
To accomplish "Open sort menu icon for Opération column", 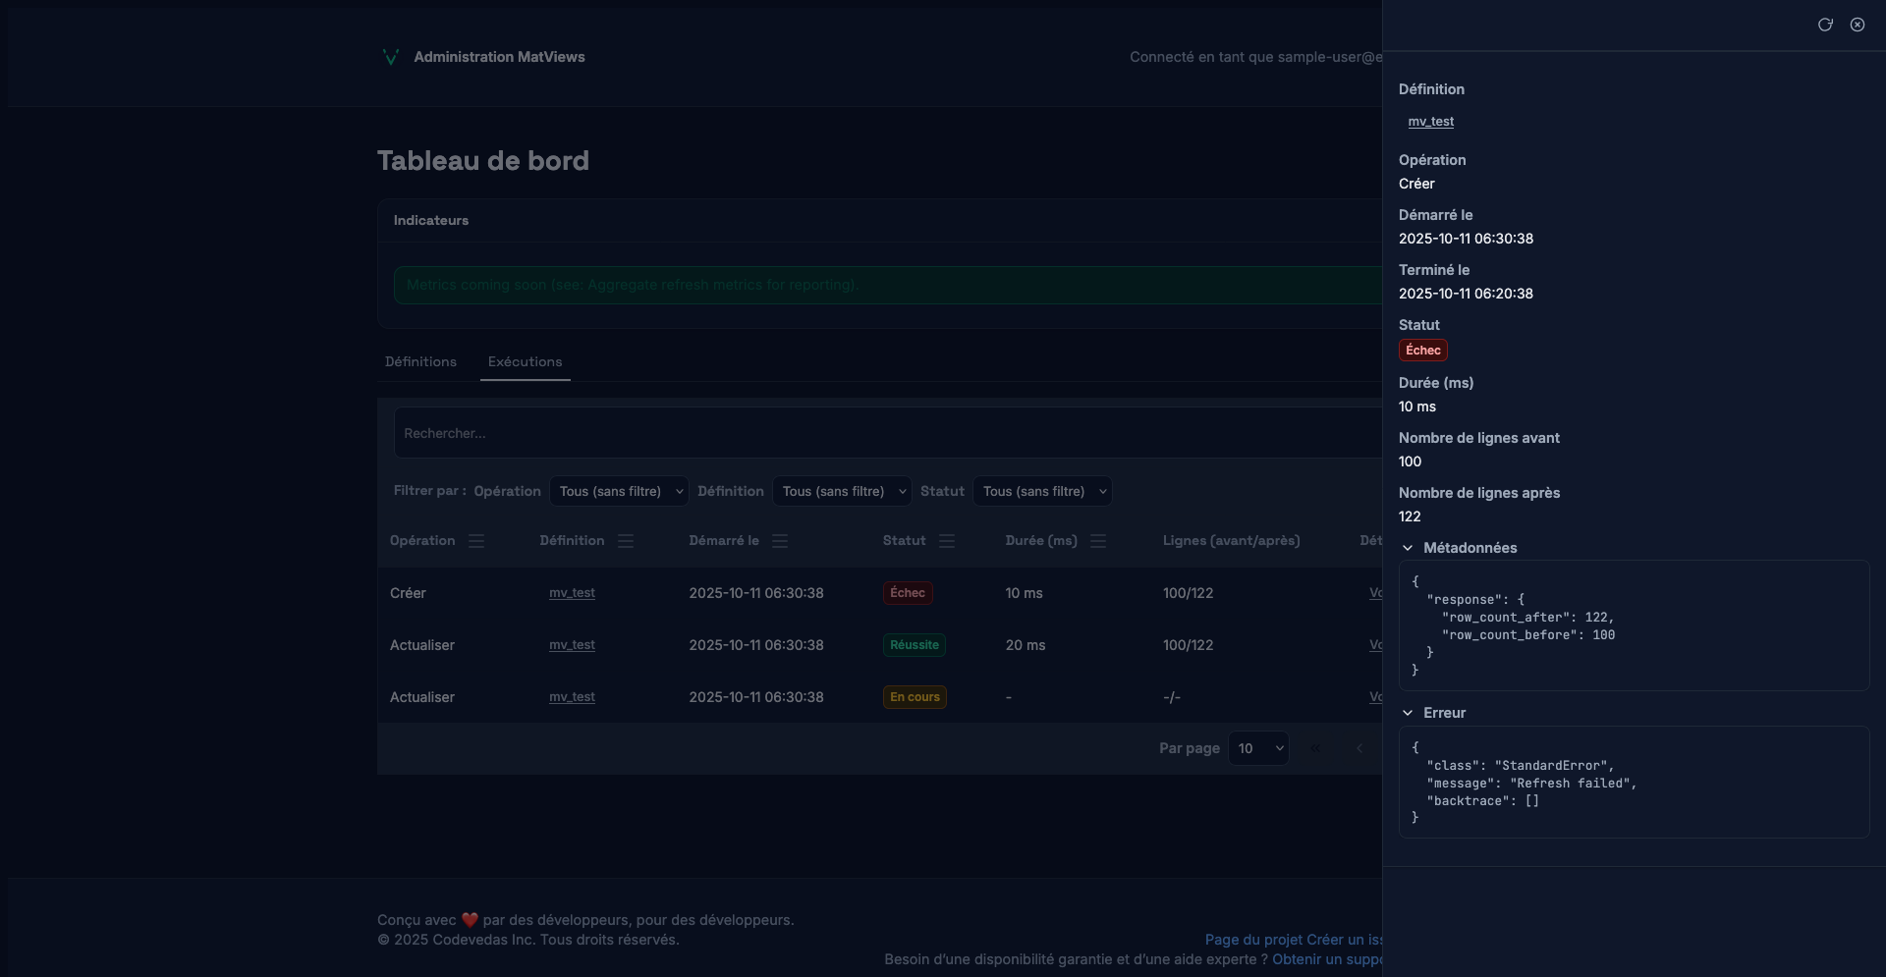I will coord(476,541).
